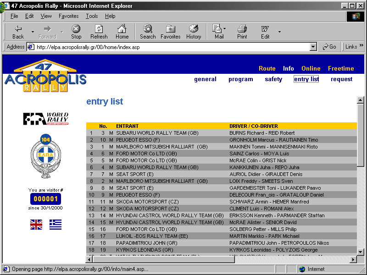The height and width of the screenshot is (275, 367).
Task: Open the Info section link
Action: pyautogui.click(x=289, y=68)
